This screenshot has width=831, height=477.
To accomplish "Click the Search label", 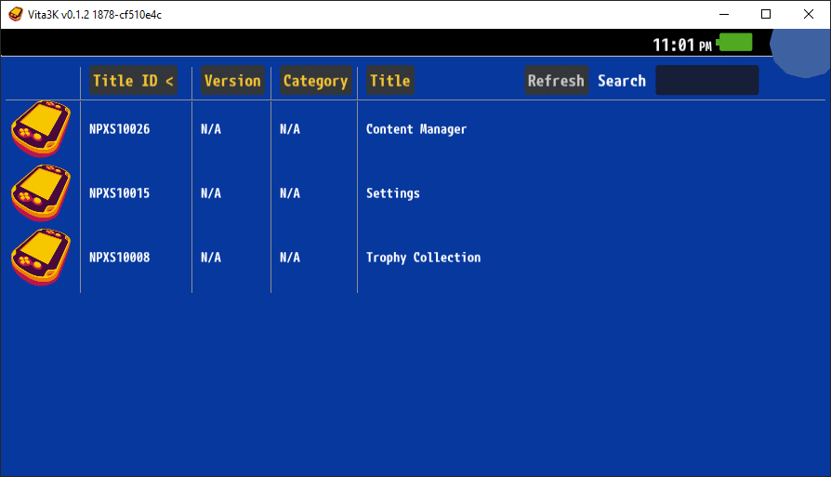I will tap(622, 81).
